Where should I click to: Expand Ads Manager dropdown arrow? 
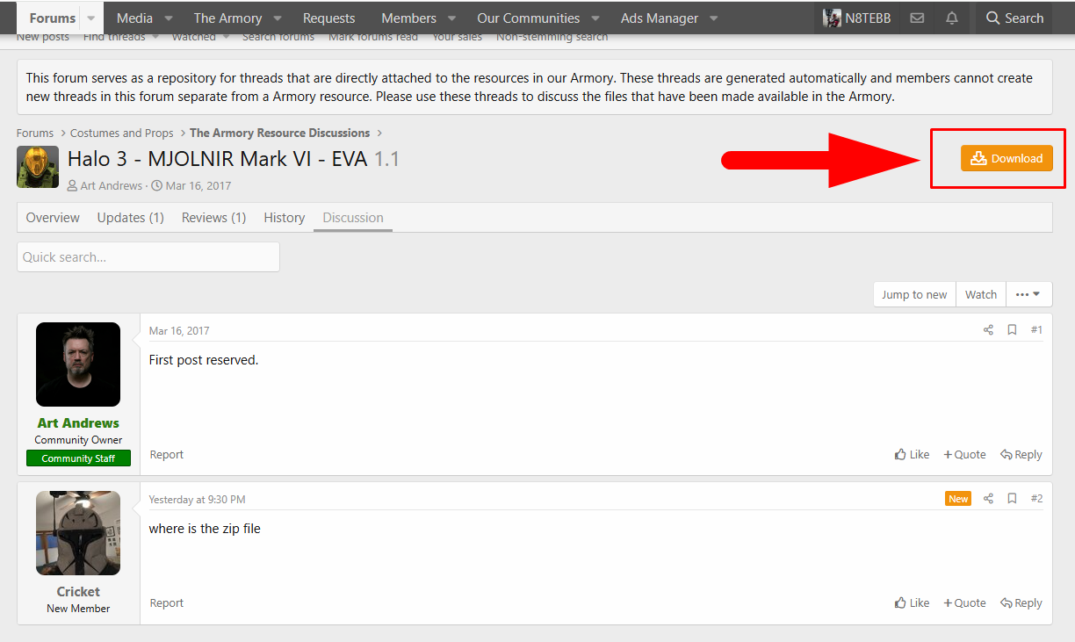tap(714, 18)
